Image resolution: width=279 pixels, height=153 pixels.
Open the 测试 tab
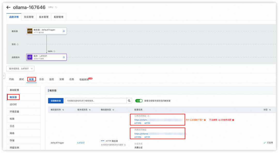(x=21, y=79)
